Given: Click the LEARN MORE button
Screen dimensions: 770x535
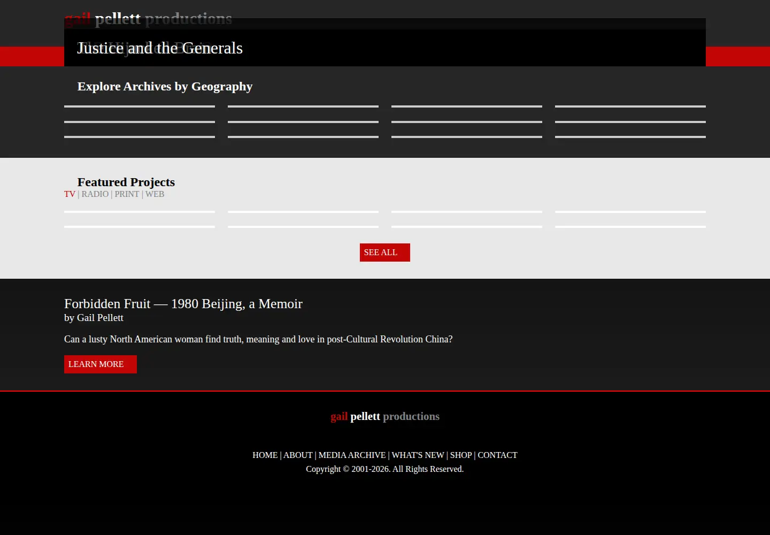Looking at the screenshot, I should (x=101, y=364).
